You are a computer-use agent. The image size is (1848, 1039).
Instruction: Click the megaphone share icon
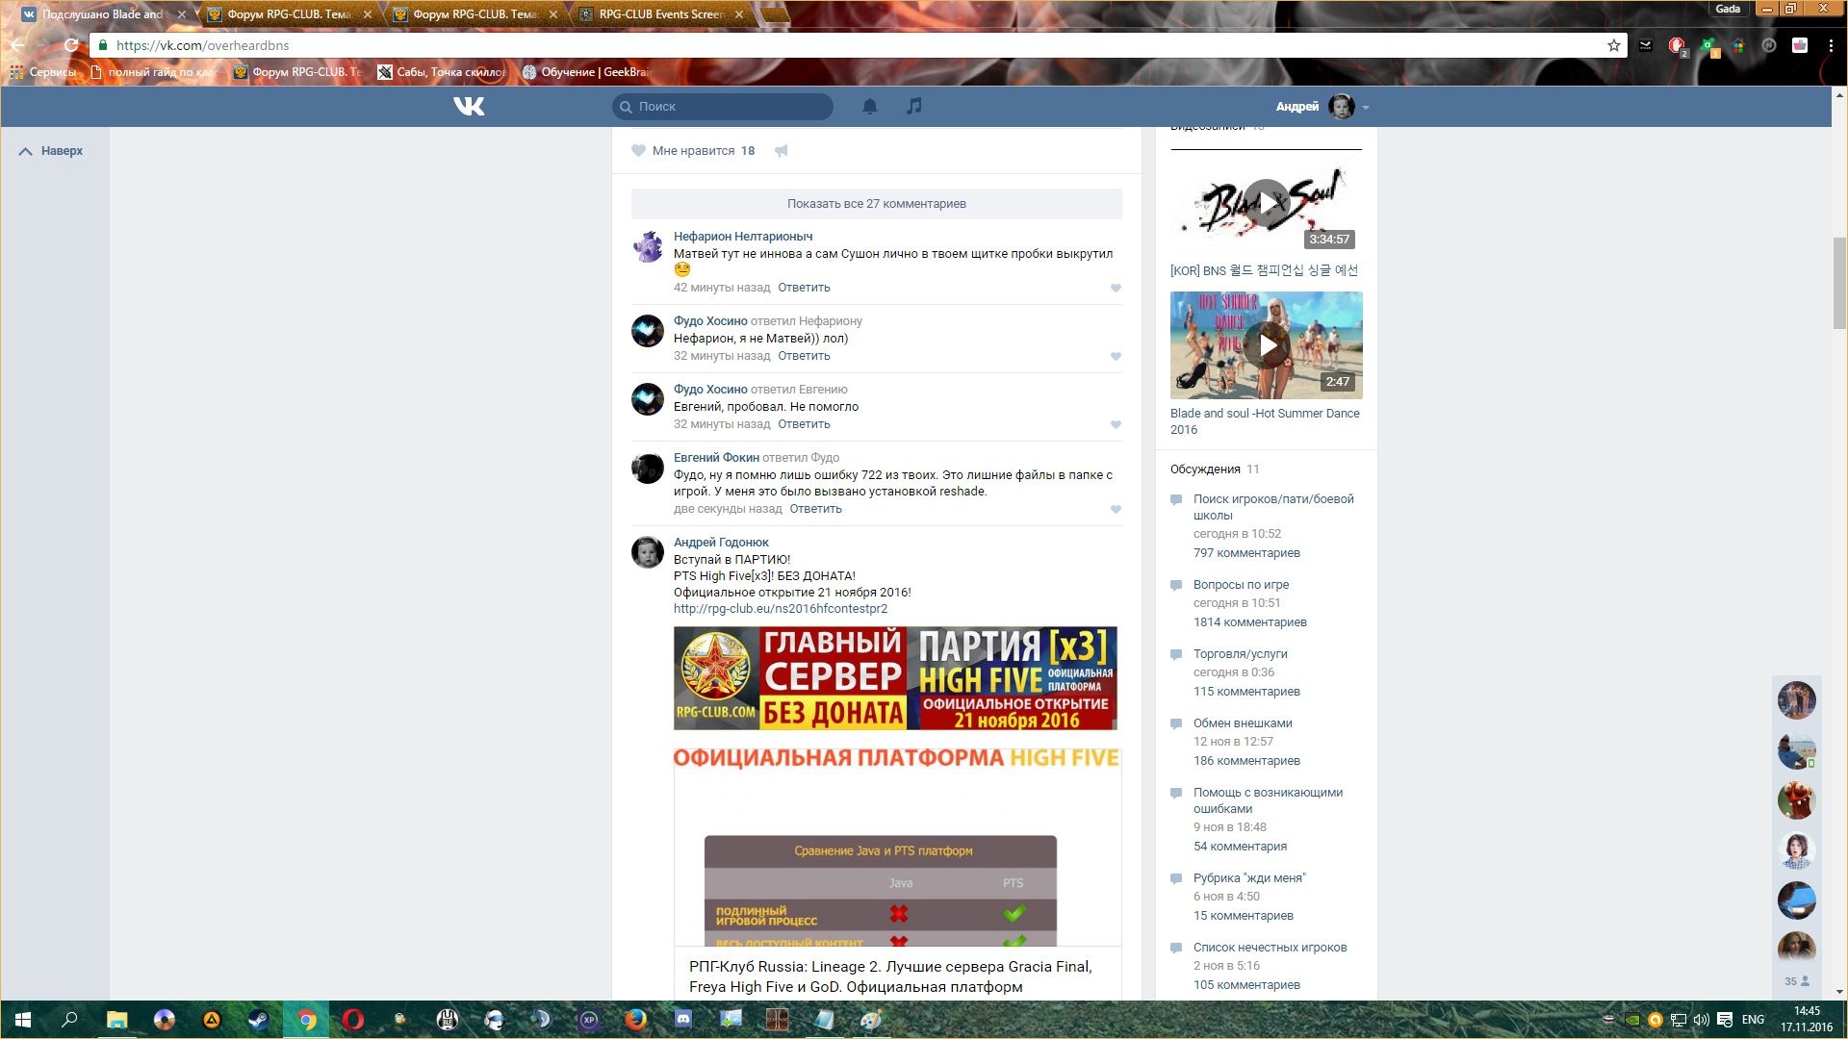pyautogui.click(x=782, y=151)
